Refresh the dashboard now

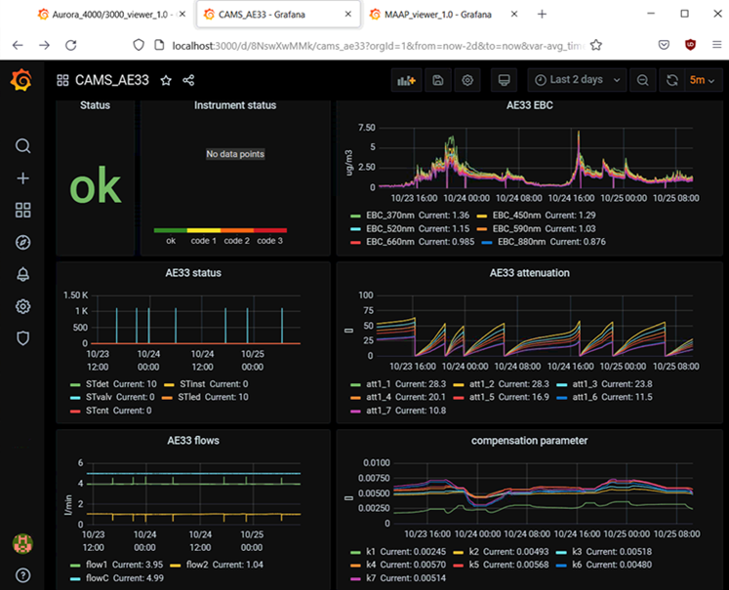[x=671, y=80]
